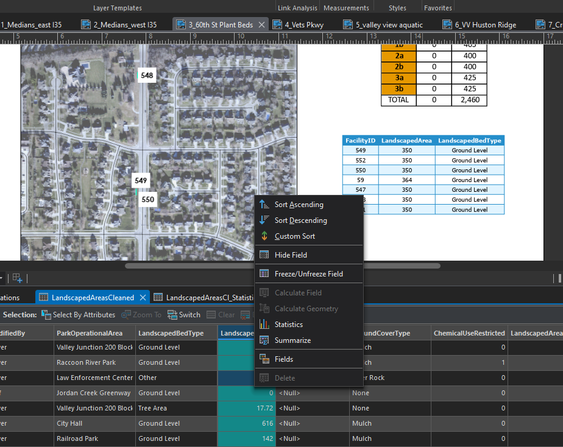Click the Statistics icon in the context menu
The width and height of the screenshot is (563, 447).
[264, 324]
